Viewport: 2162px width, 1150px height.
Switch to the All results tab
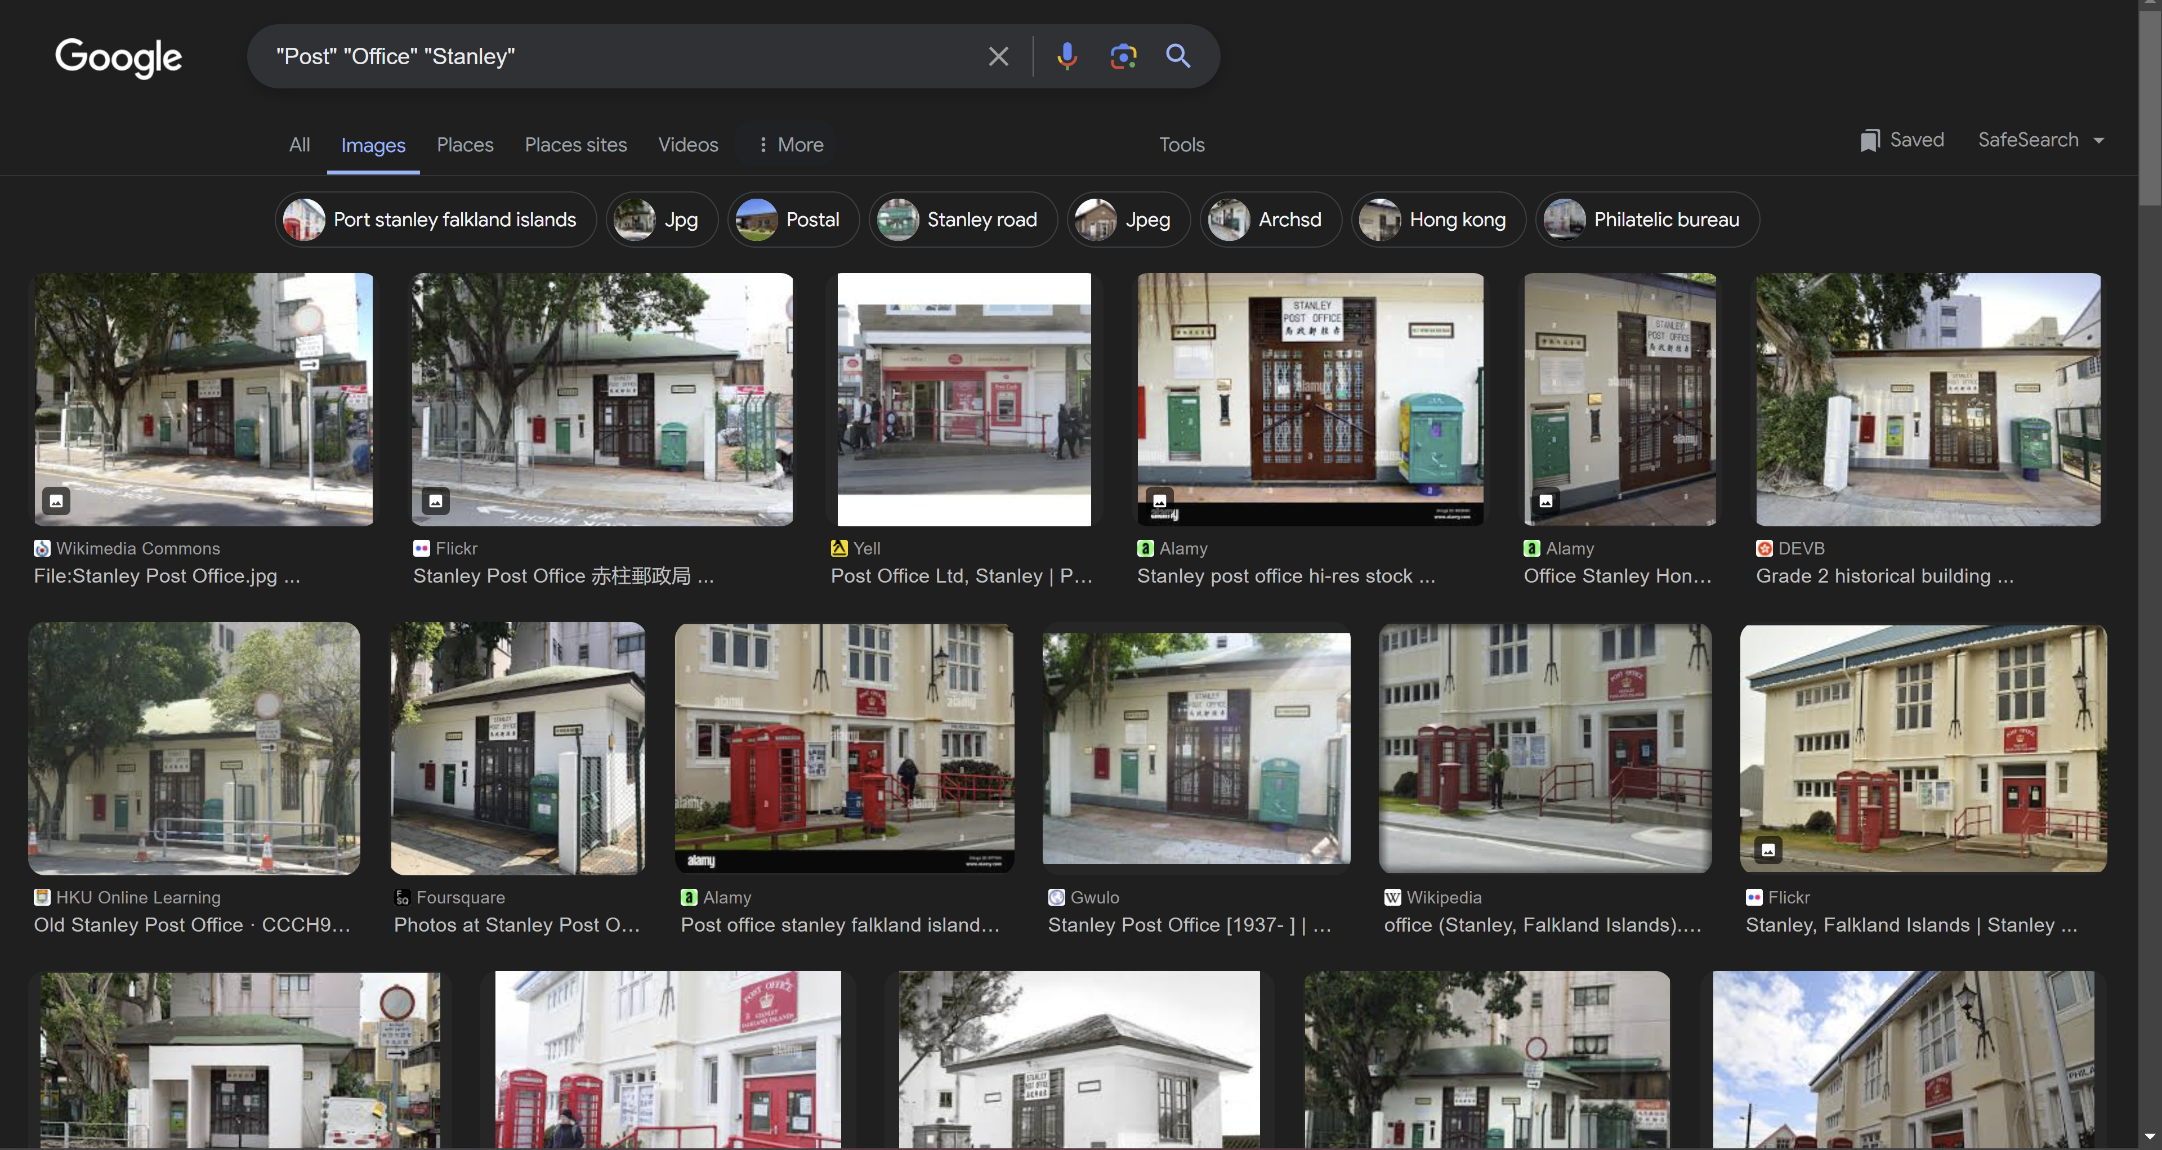(x=299, y=145)
